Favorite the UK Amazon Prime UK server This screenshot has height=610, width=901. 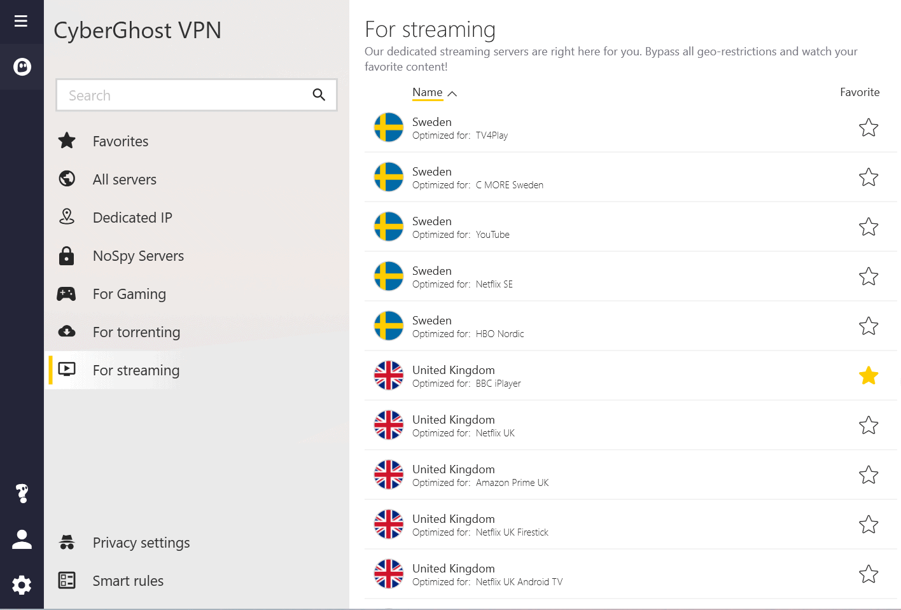point(869,475)
